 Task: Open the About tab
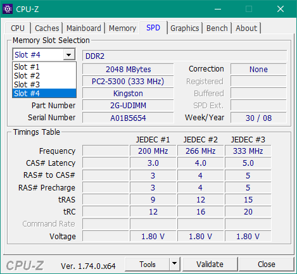[246, 28]
